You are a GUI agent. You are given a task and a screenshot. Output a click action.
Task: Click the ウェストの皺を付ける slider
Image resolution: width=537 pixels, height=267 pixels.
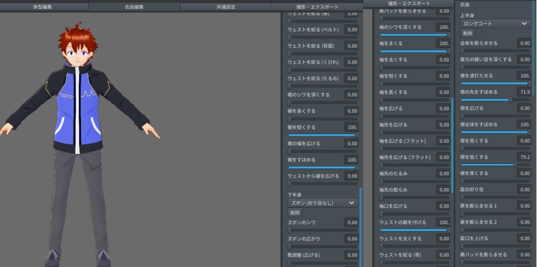click(414, 230)
